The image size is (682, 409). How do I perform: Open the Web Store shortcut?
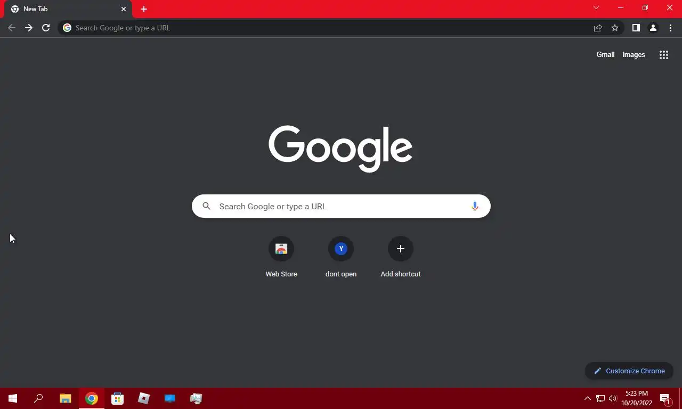point(281,257)
